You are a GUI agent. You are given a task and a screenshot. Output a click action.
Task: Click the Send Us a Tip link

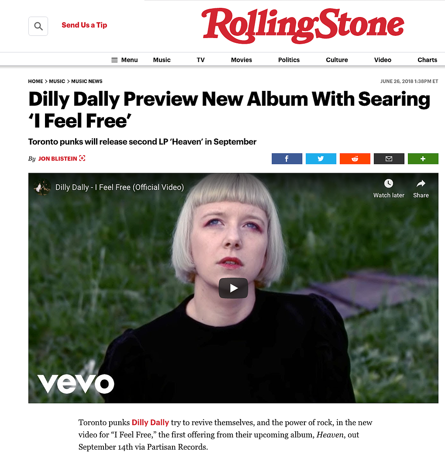(x=84, y=25)
